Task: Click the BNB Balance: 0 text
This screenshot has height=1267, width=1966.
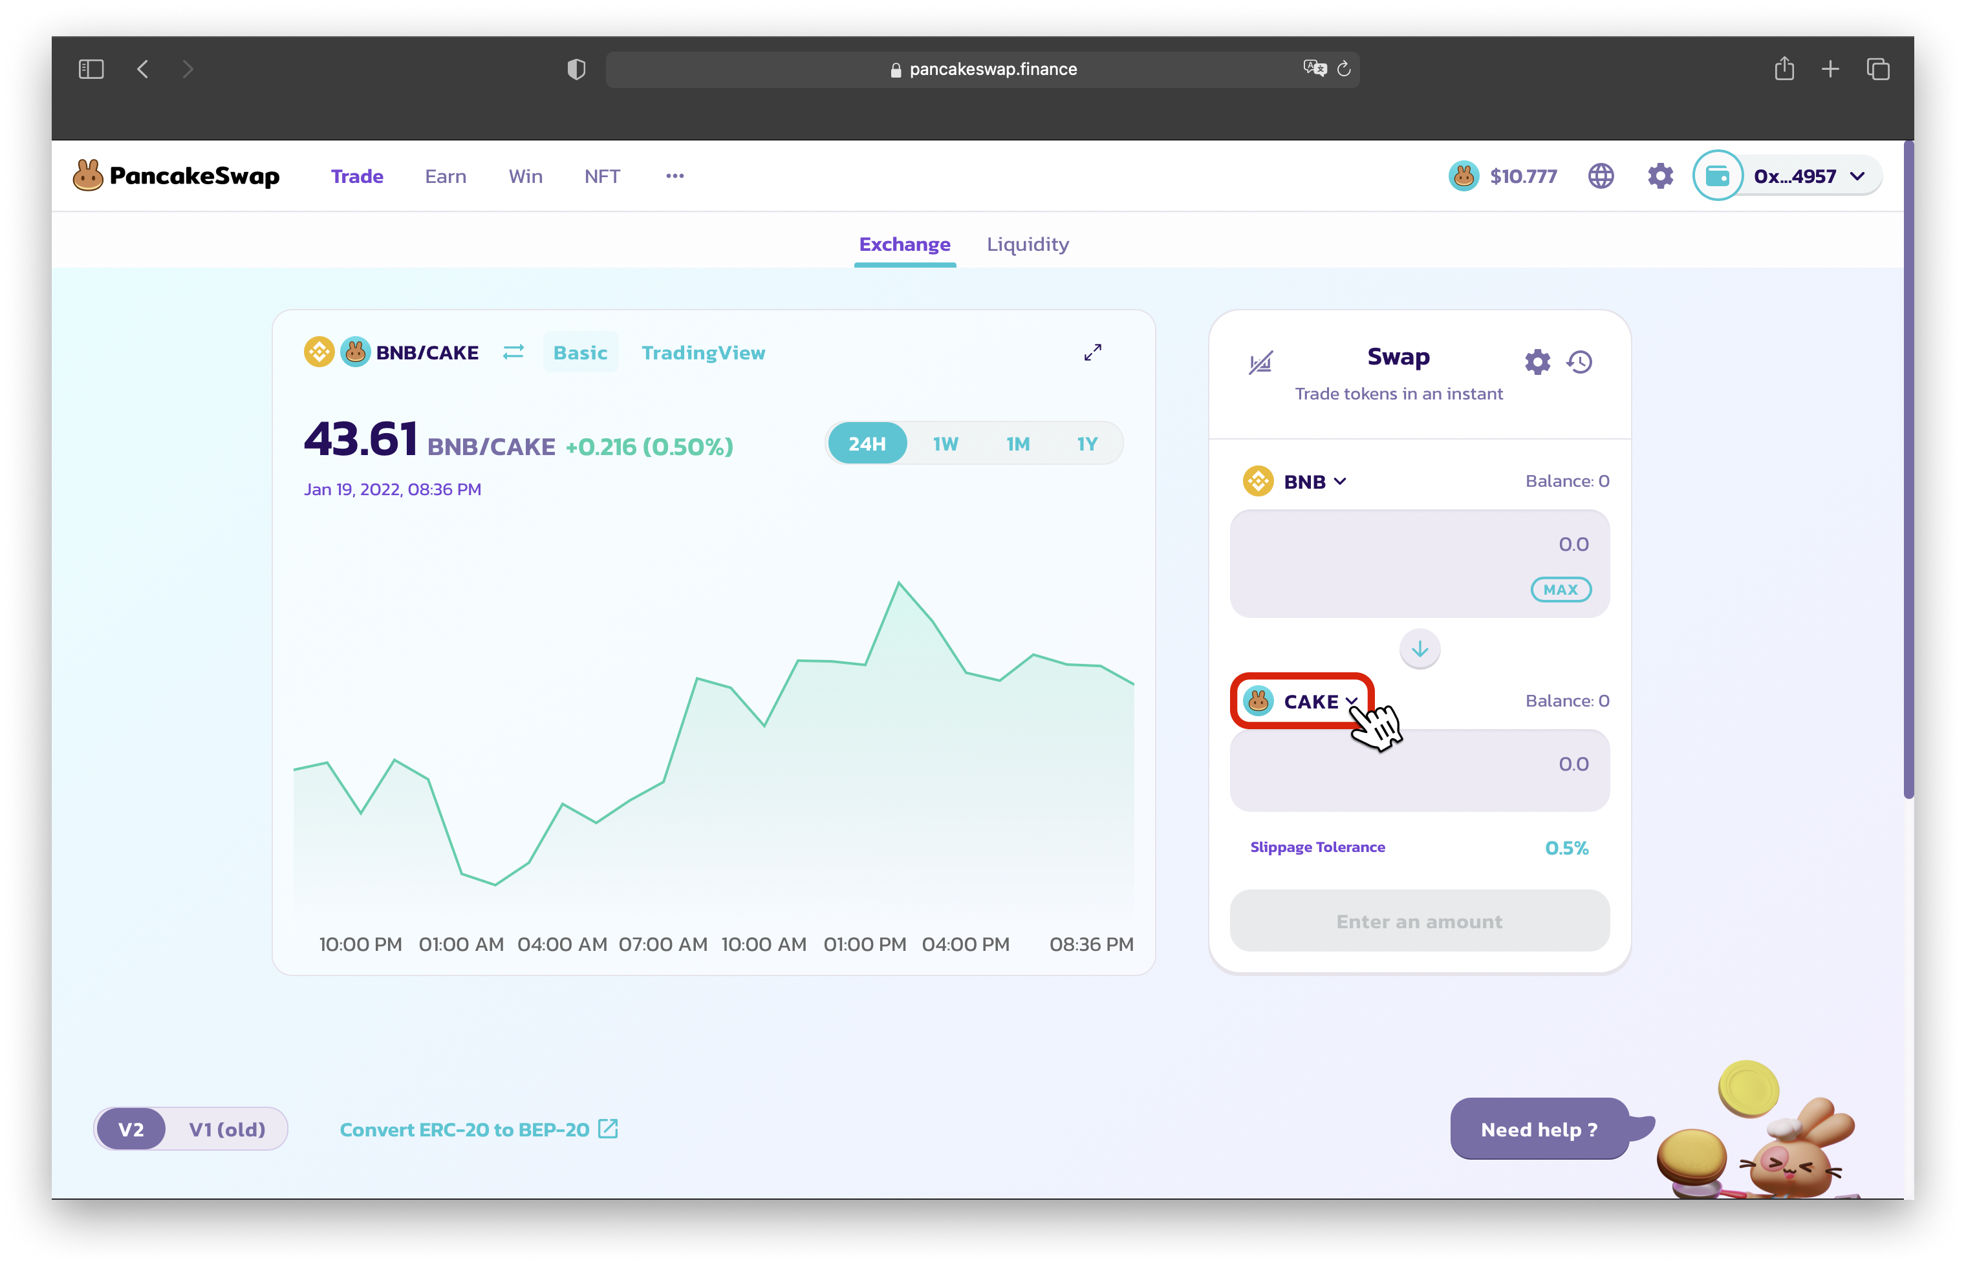Action: [x=1567, y=482]
